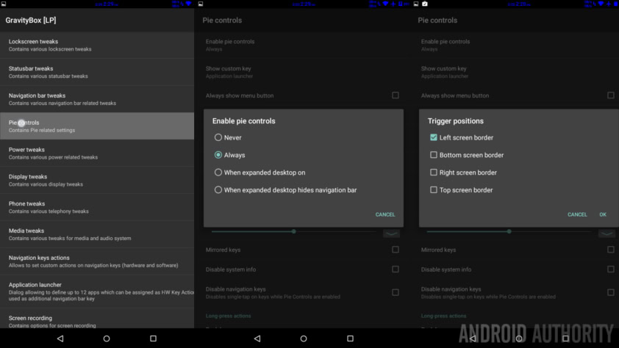Expand chevron beside slider in right screen
This screenshot has width=619, height=348.
pos(607,233)
